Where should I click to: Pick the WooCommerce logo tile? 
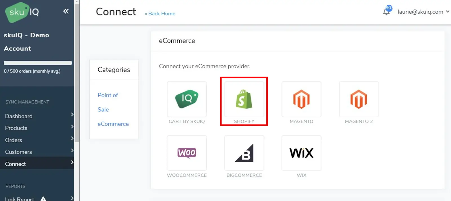coord(187,153)
